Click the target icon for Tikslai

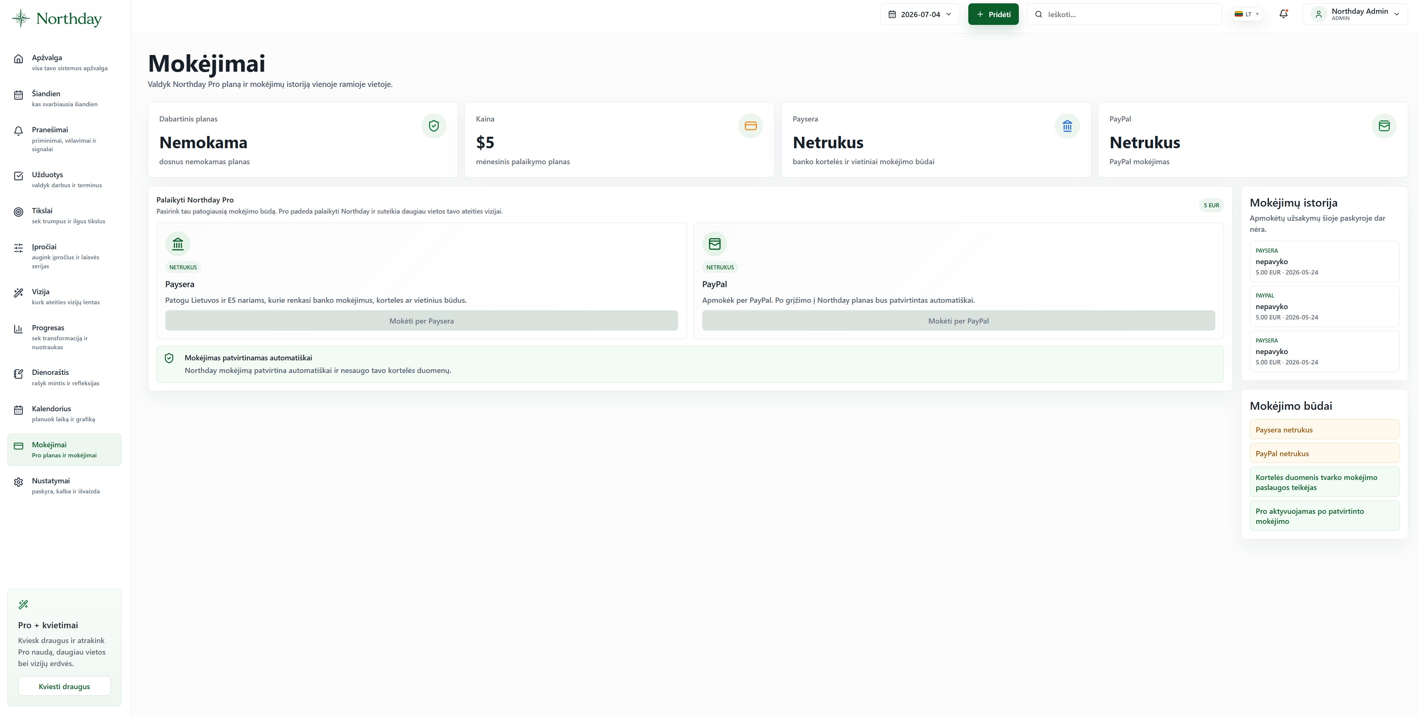click(18, 212)
